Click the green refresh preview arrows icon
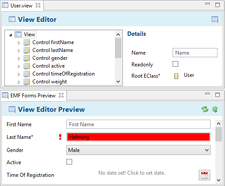Image resolution: width=225 pixels, height=186 pixels. (205, 109)
